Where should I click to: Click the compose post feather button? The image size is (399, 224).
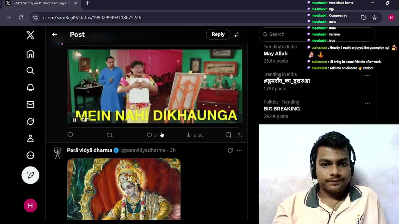30,175
